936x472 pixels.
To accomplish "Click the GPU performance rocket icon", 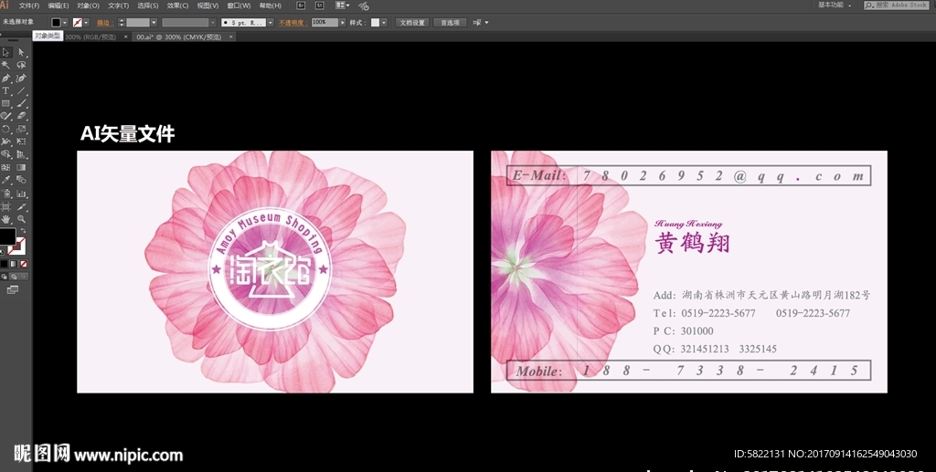I will click(364, 6).
